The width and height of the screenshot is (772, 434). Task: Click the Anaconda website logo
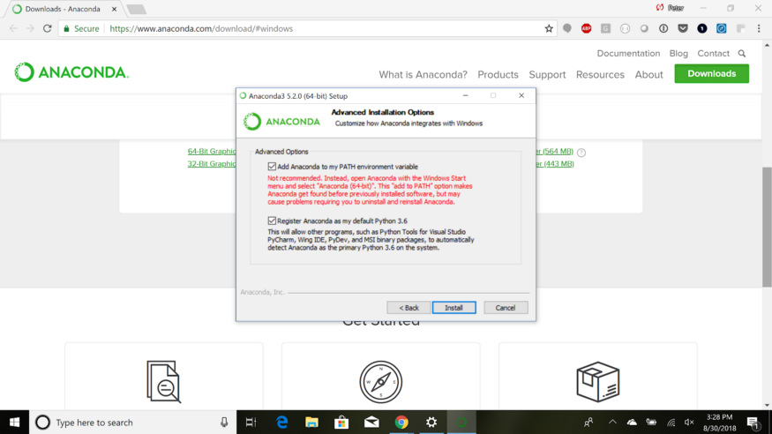[71, 72]
